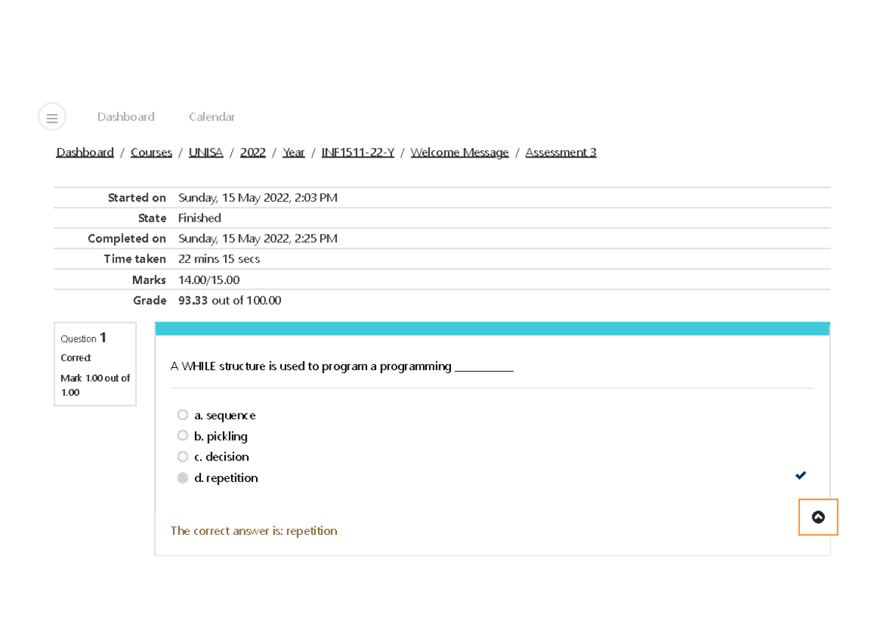Click the Assessment 3 breadcrumb link
The image size is (883, 624).
point(561,152)
